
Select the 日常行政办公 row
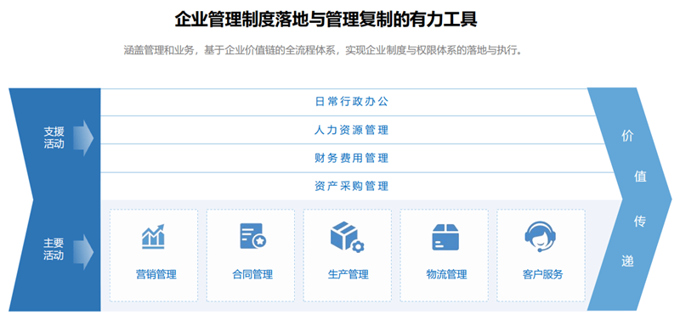coord(351,102)
